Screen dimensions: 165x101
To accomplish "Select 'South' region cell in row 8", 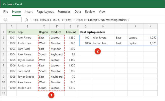I will click(44, 71).
